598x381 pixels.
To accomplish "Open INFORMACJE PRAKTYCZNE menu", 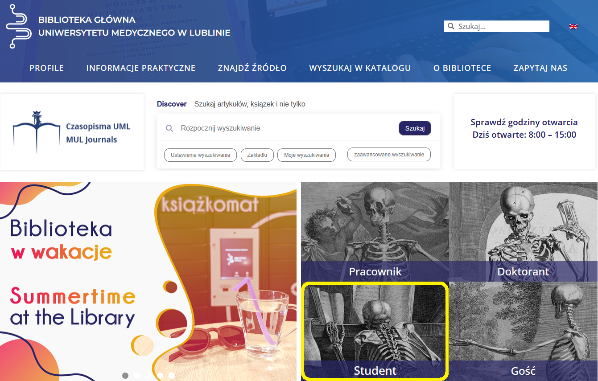I will 141,68.
